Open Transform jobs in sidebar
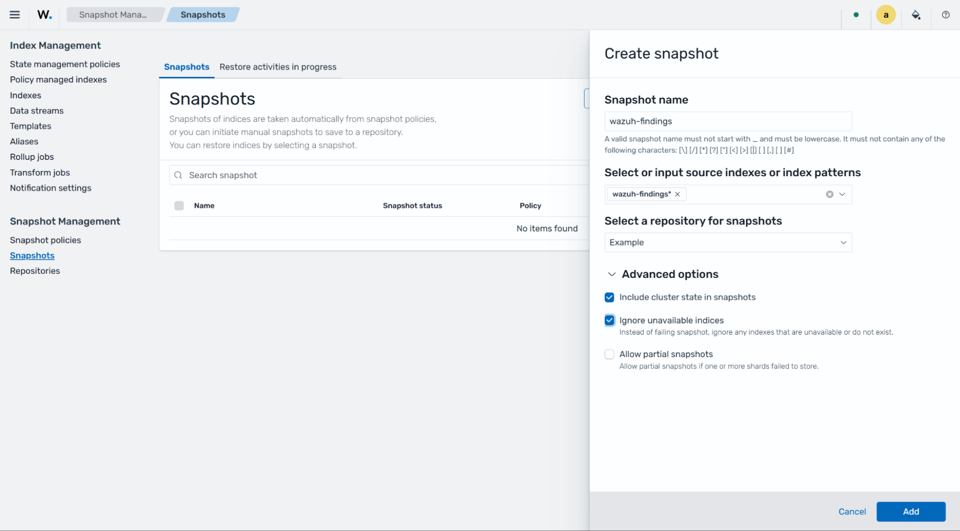This screenshot has height=531, width=960. (40, 173)
